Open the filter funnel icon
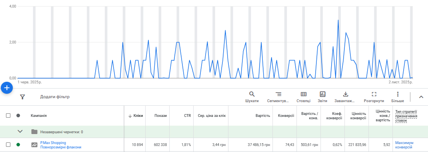 coord(23,97)
